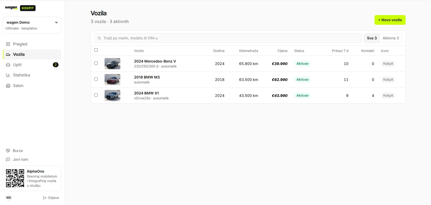Click the + Novo vozilo button
Screen dimensions: 431x205
click(x=390, y=20)
